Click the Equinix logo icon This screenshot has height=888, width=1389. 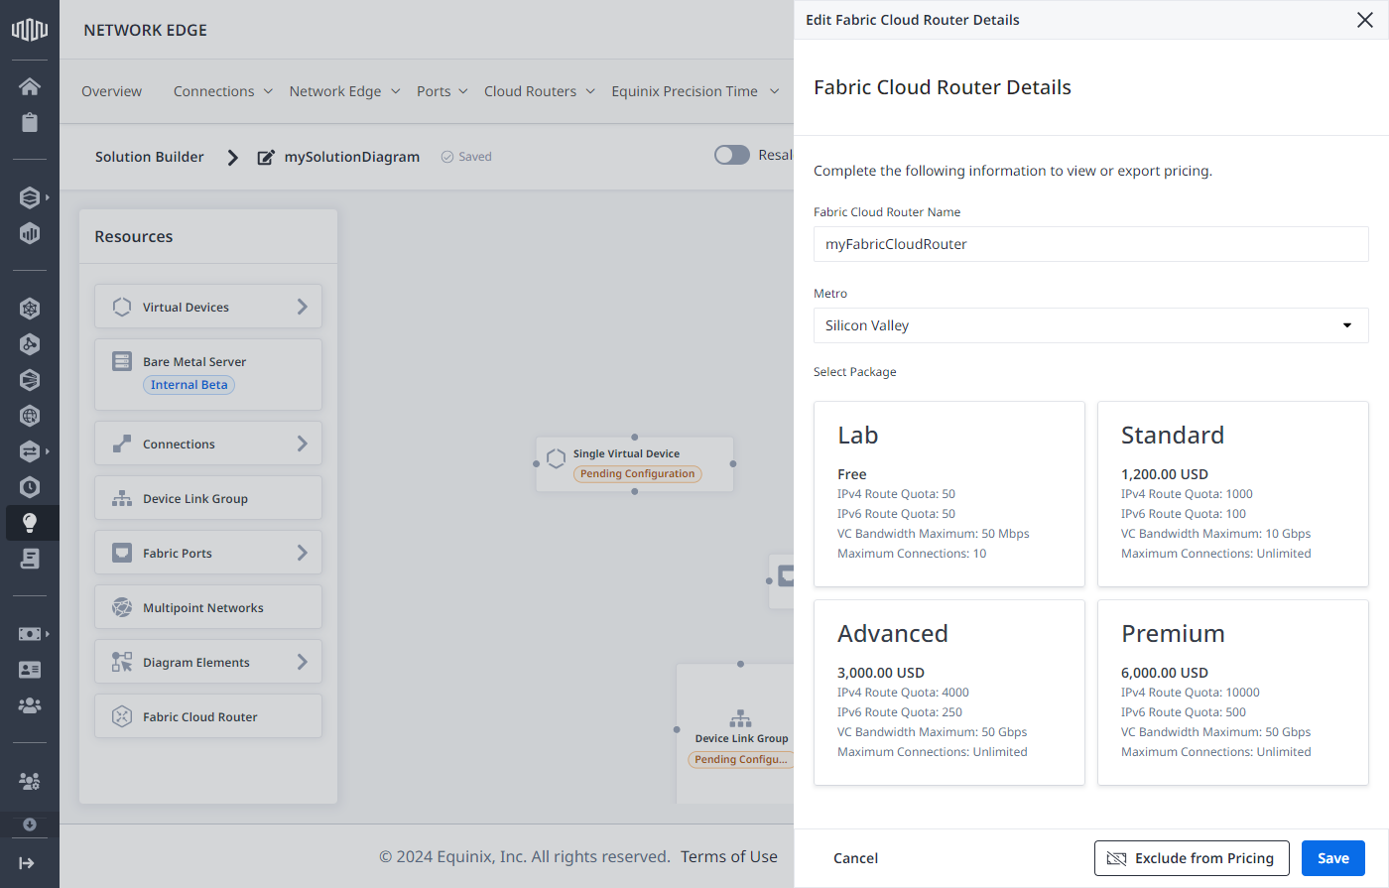(30, 29)
